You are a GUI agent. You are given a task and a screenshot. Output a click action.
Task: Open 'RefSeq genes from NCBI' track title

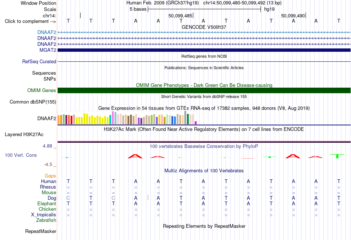click(204, 56)
